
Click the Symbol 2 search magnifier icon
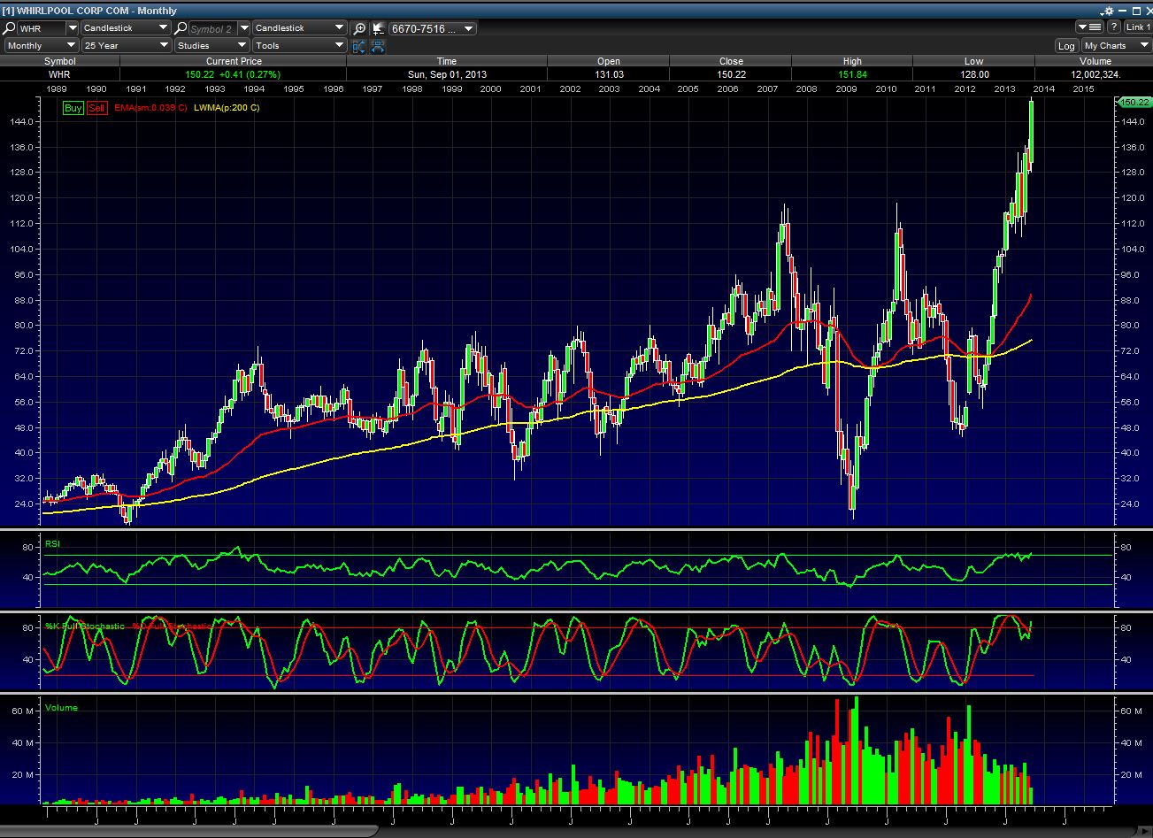click(181, 28)
